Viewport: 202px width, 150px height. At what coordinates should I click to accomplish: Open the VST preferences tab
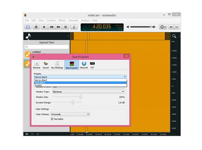click(92, 65)
